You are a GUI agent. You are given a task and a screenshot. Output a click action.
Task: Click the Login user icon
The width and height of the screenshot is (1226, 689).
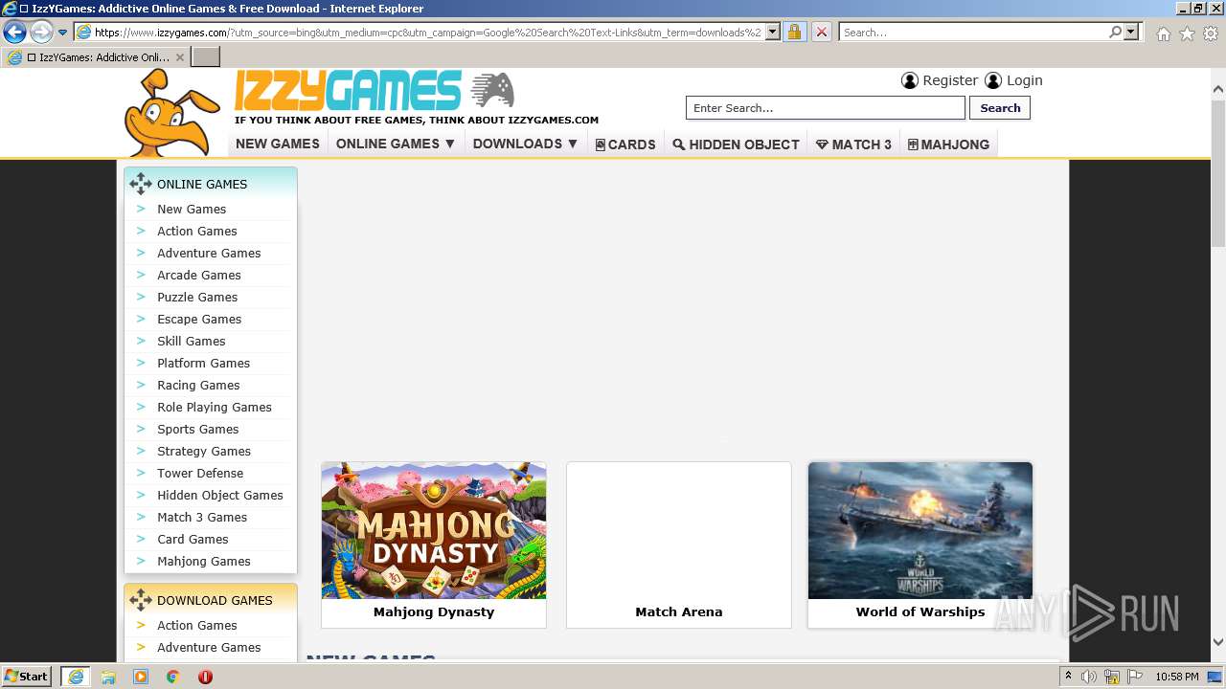pyautogui.click(x=993, y=80)
